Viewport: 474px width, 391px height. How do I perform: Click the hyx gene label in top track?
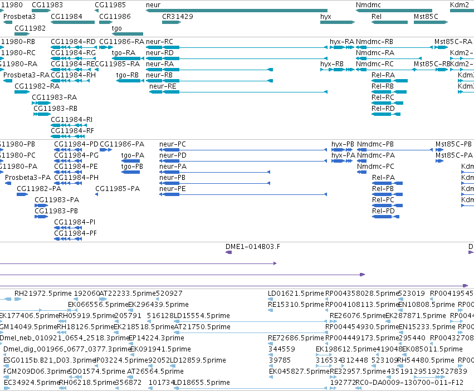tap(326, 16)
